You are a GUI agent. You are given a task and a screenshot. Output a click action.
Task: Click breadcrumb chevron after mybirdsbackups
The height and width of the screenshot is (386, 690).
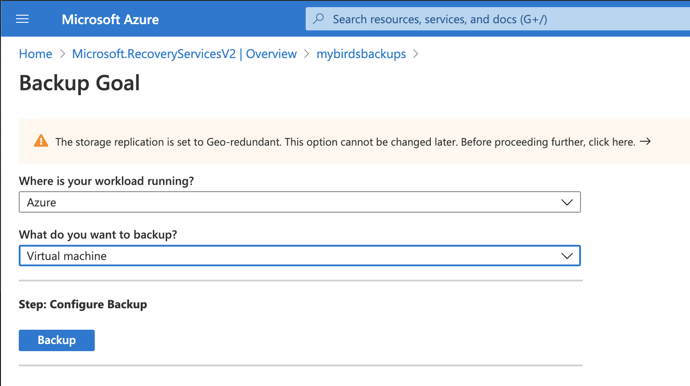pyautogui.click(x=416, y=54)
